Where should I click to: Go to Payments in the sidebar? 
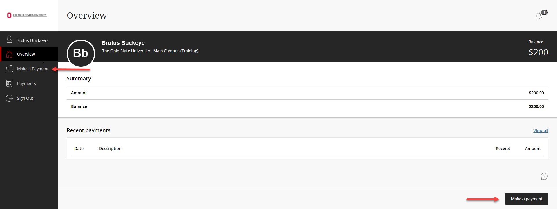coord(29,84)
